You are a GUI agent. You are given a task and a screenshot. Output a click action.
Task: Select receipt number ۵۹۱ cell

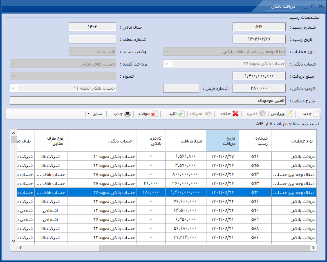[255, 201]
